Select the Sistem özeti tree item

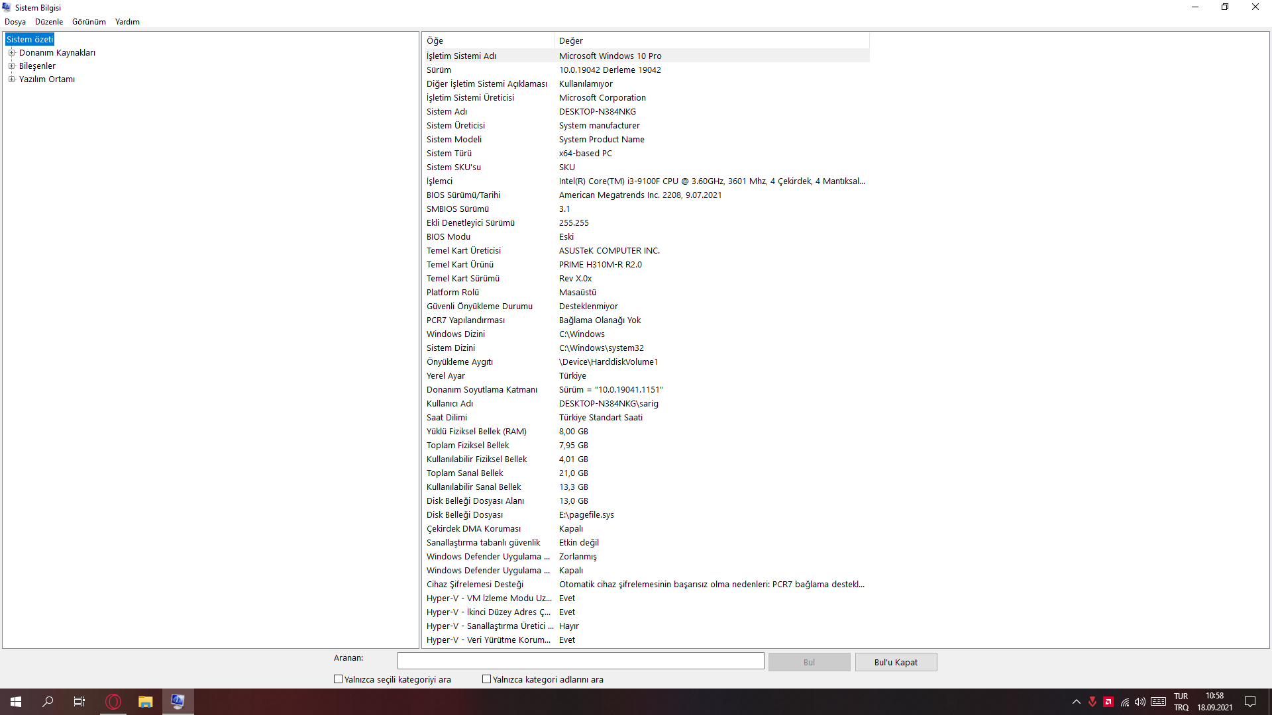30,40
